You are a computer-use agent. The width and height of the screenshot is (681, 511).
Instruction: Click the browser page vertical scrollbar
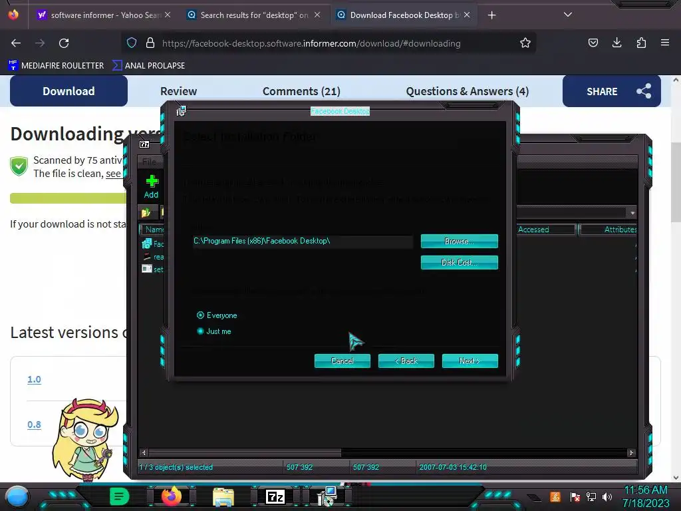click(676, 182)
